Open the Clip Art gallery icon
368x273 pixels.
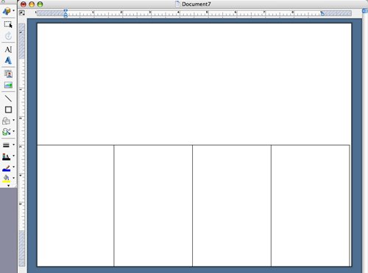(x=8, y=74)
